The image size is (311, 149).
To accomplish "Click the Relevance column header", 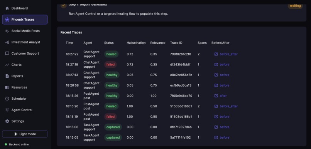I will pos(158,43).
